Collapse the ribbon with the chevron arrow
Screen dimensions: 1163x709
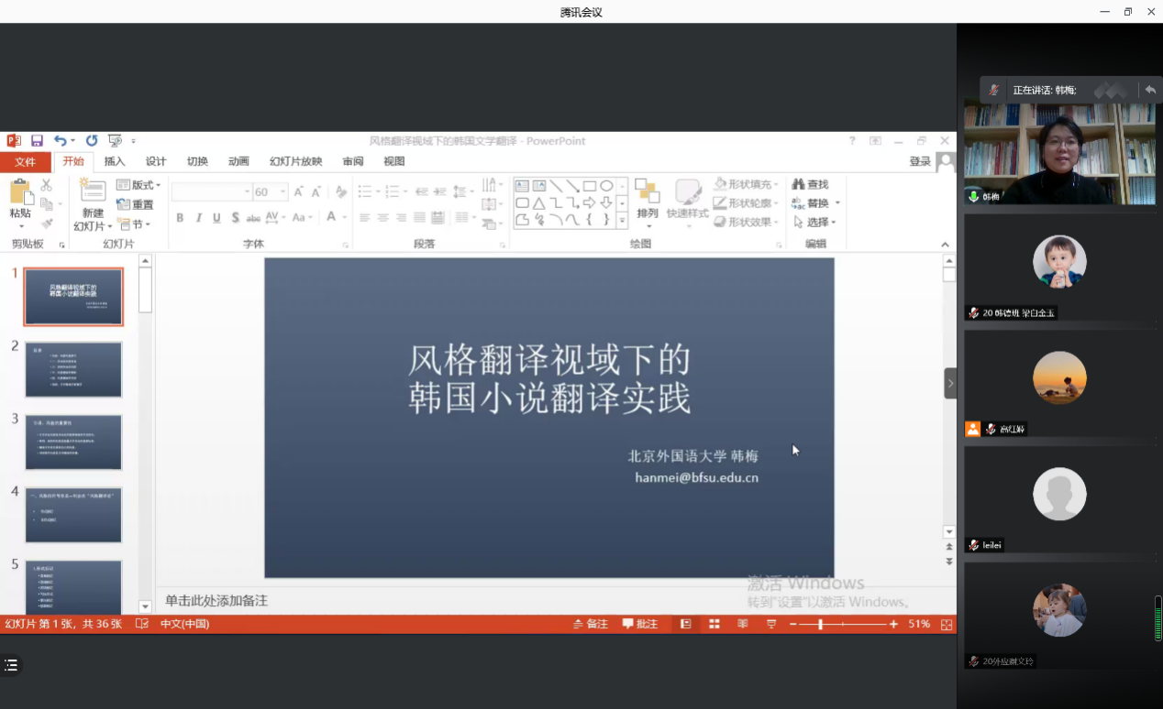pos(946,245)
